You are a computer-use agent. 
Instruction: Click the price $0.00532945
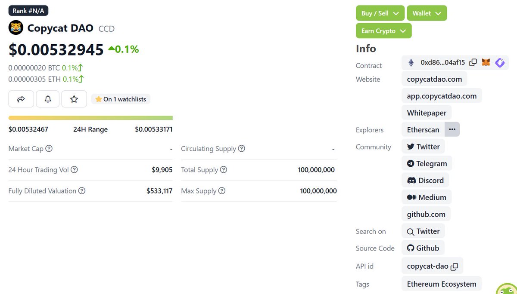pos(56,50)
